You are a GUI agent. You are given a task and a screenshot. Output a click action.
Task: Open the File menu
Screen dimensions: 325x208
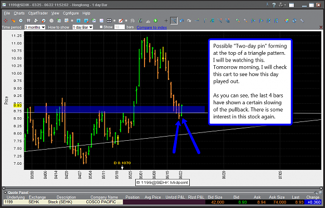click(x=7, y=14)
